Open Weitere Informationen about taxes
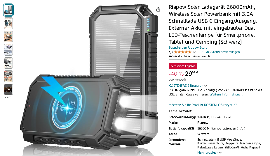Screen dimensions: 270x156 coord(226,94)
